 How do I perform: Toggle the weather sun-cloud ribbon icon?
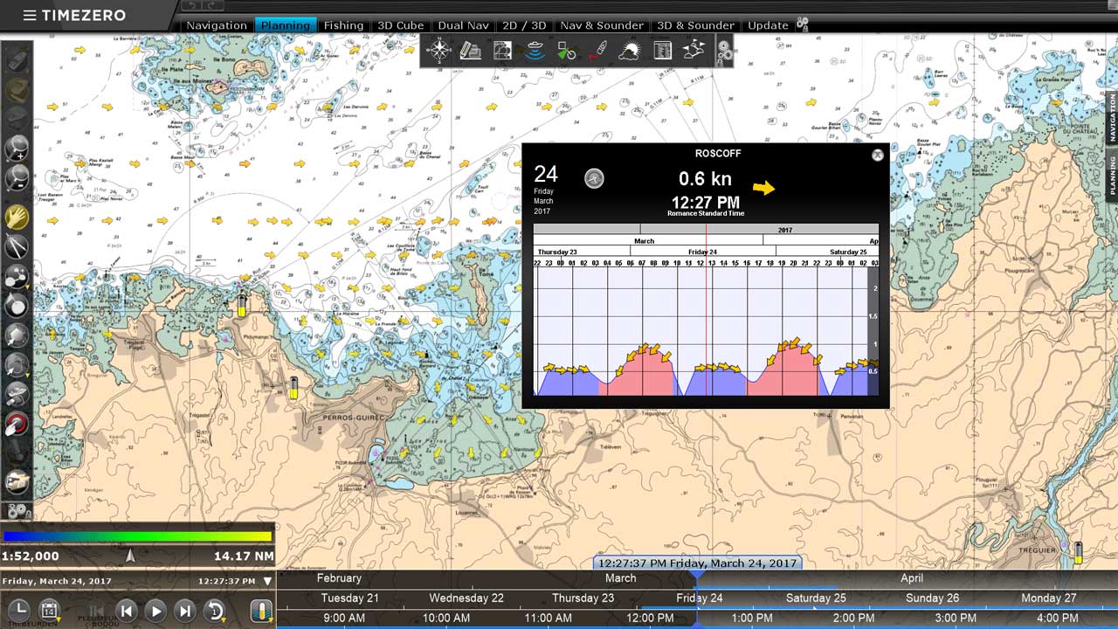click(630, 51)
